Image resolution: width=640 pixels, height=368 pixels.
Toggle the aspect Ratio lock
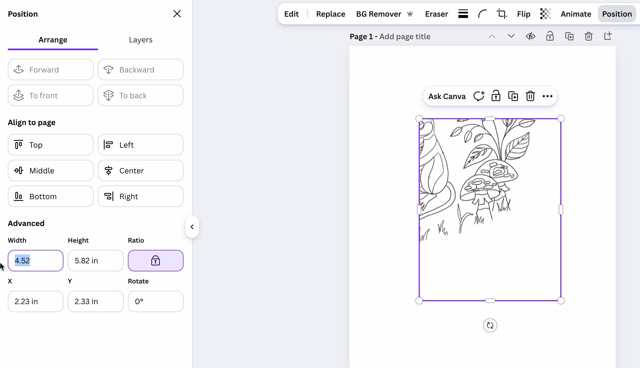[156, 261]
